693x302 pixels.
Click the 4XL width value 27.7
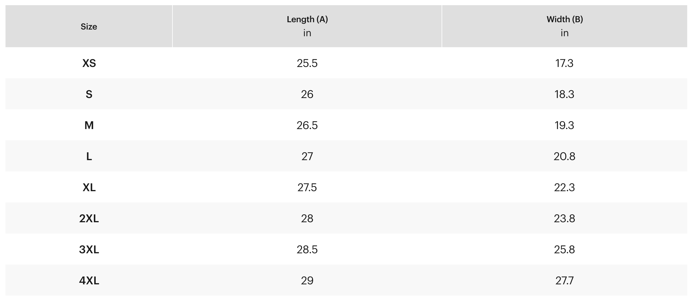[564, 281]
